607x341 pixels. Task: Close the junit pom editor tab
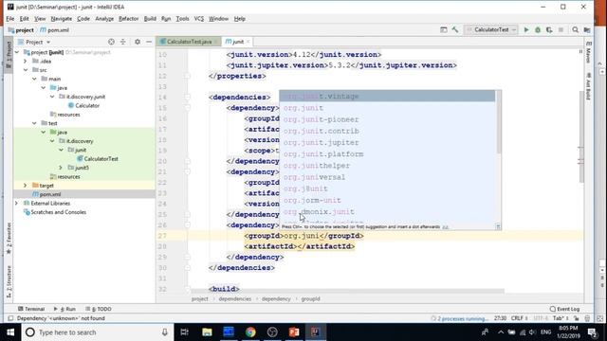click(248, 42)
